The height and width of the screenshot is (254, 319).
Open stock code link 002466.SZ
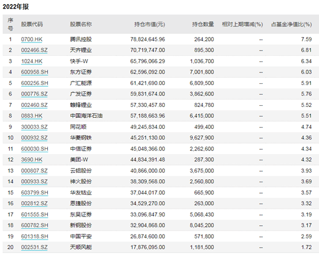click(35, 50)
